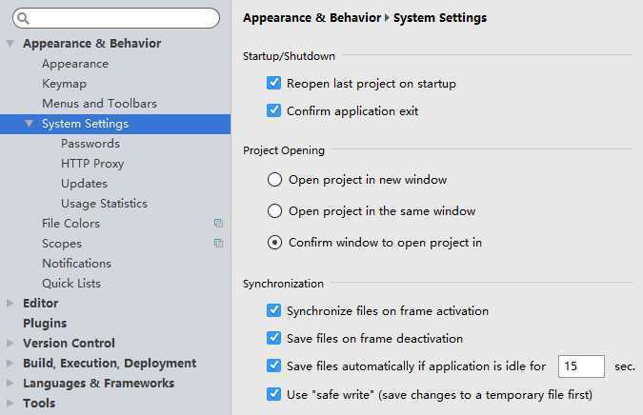Focus the settings search box

point(116,18)
